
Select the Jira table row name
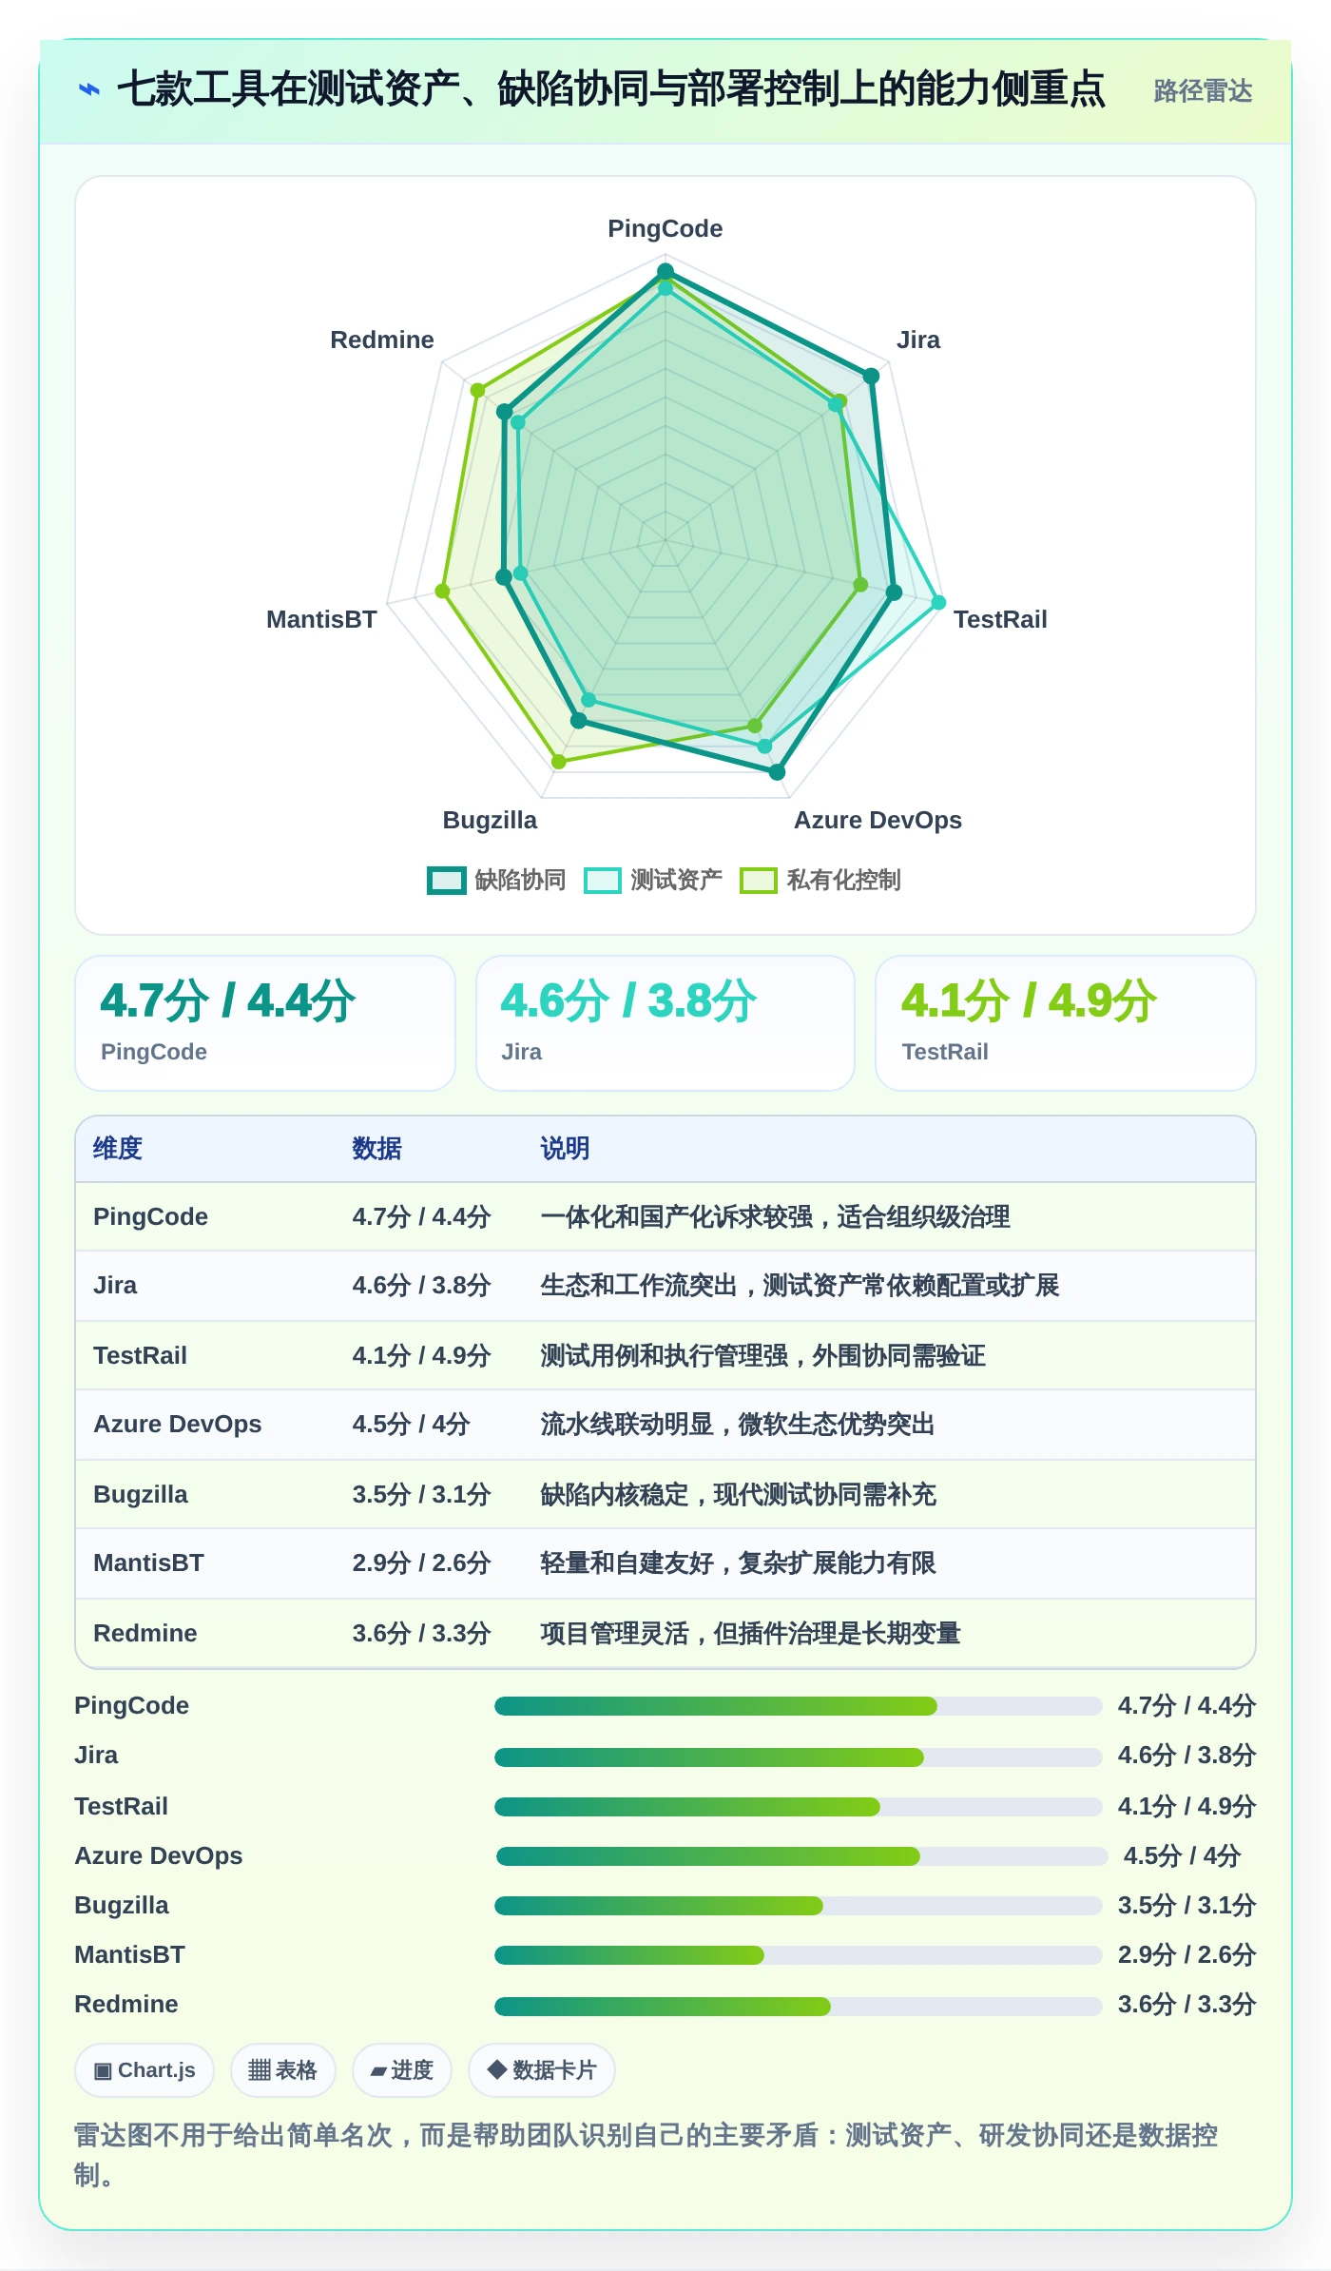[115, 1285]
